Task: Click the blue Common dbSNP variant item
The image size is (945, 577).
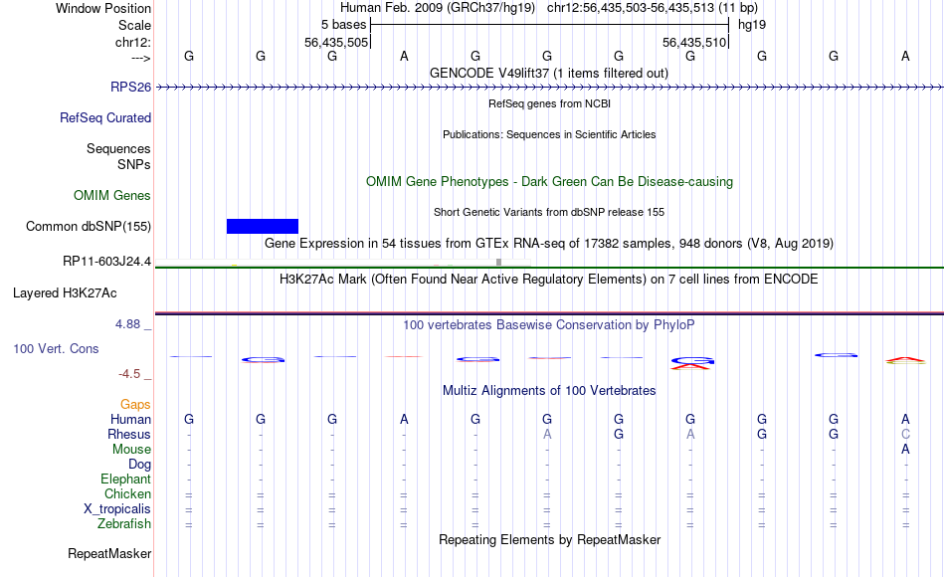Action: coord(263,226)
